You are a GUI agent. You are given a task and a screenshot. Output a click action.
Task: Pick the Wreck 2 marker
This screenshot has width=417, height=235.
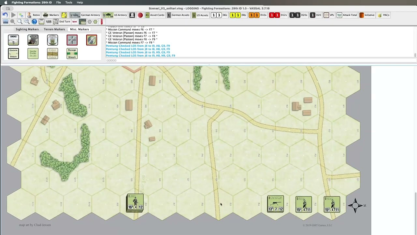click(x=33, y=40)
